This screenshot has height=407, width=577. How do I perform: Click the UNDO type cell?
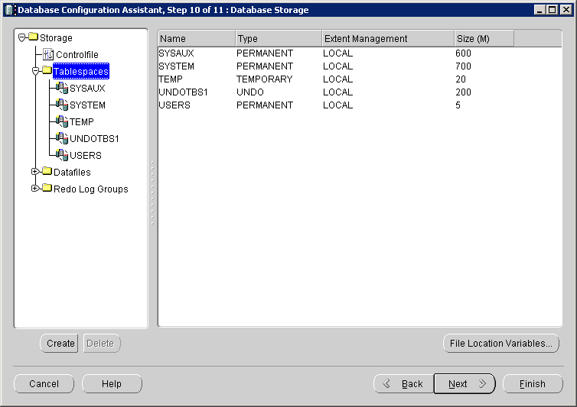pos(250,92)
